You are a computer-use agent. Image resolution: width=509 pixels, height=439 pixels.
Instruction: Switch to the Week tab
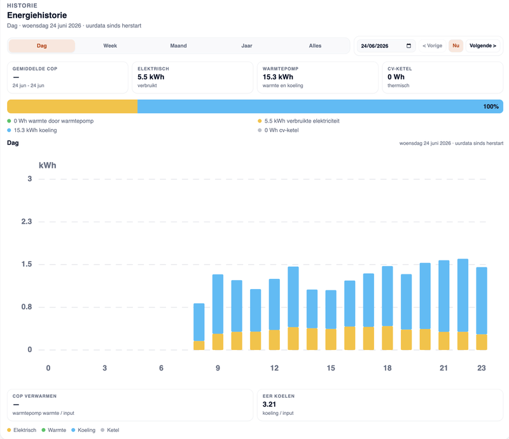point(110,46)
